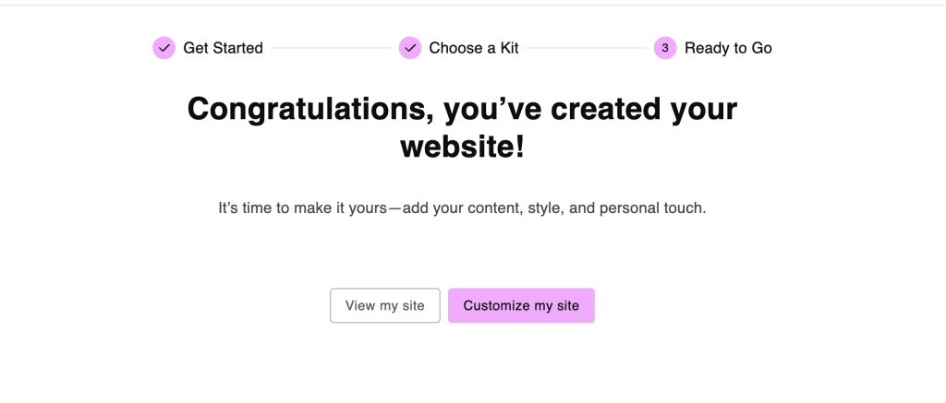
Task: Click the word Kit in the stepper
Action: [x=509, y=48]
